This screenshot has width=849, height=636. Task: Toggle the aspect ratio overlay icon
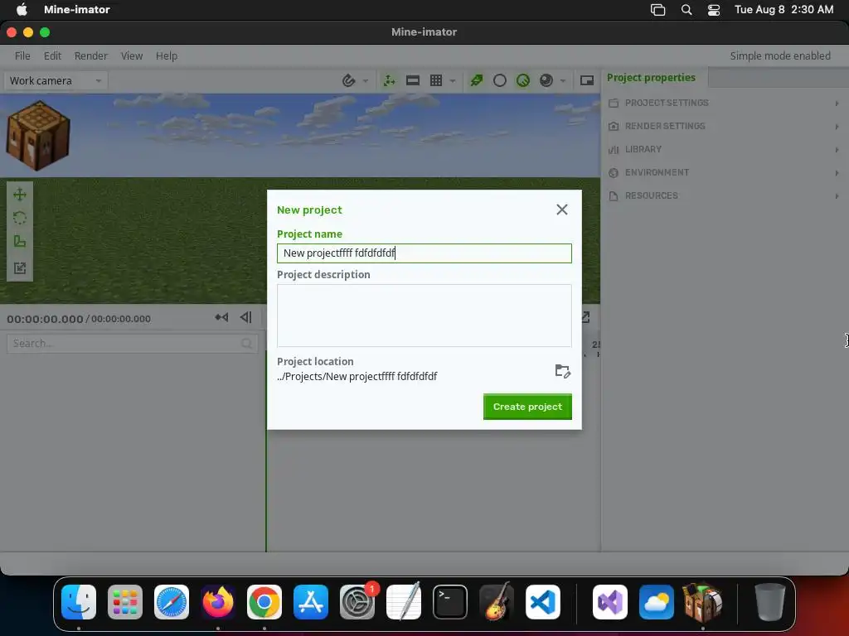click(x=413, y=80)
